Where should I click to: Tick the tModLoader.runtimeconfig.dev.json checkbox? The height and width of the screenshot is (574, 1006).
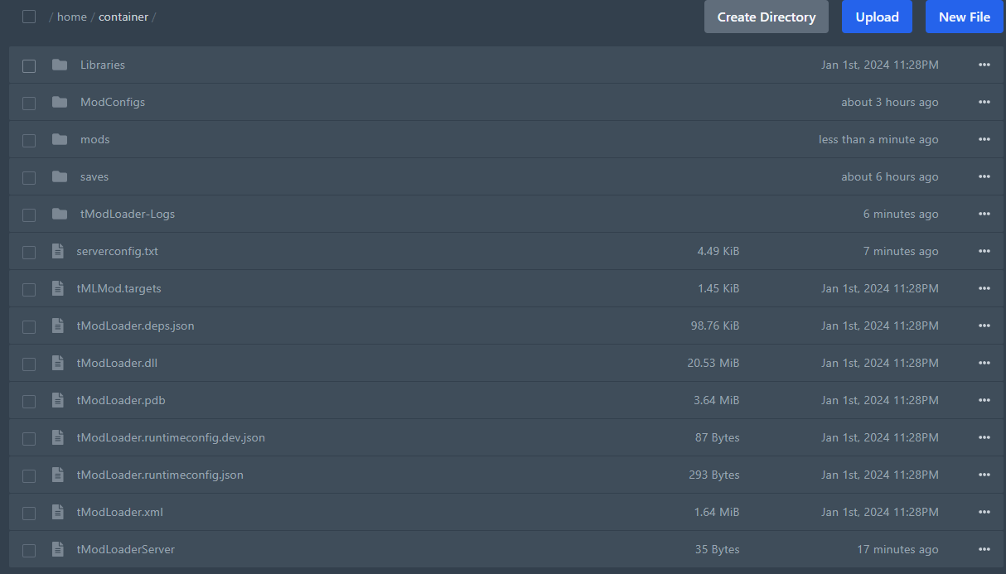(29, 438)
